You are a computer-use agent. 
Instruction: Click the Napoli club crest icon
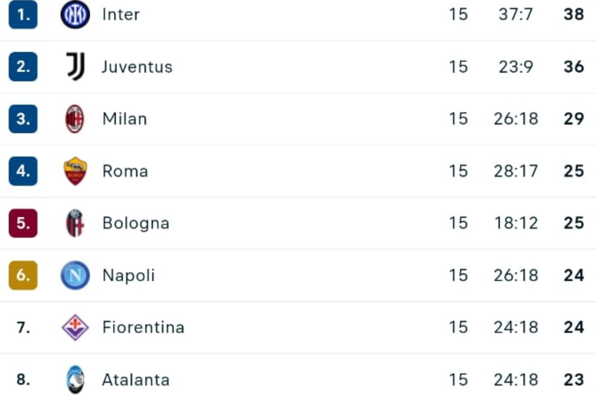[x=75, y=275]
